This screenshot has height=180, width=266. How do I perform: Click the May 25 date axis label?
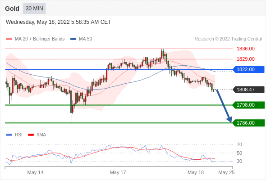coord(226,172)
